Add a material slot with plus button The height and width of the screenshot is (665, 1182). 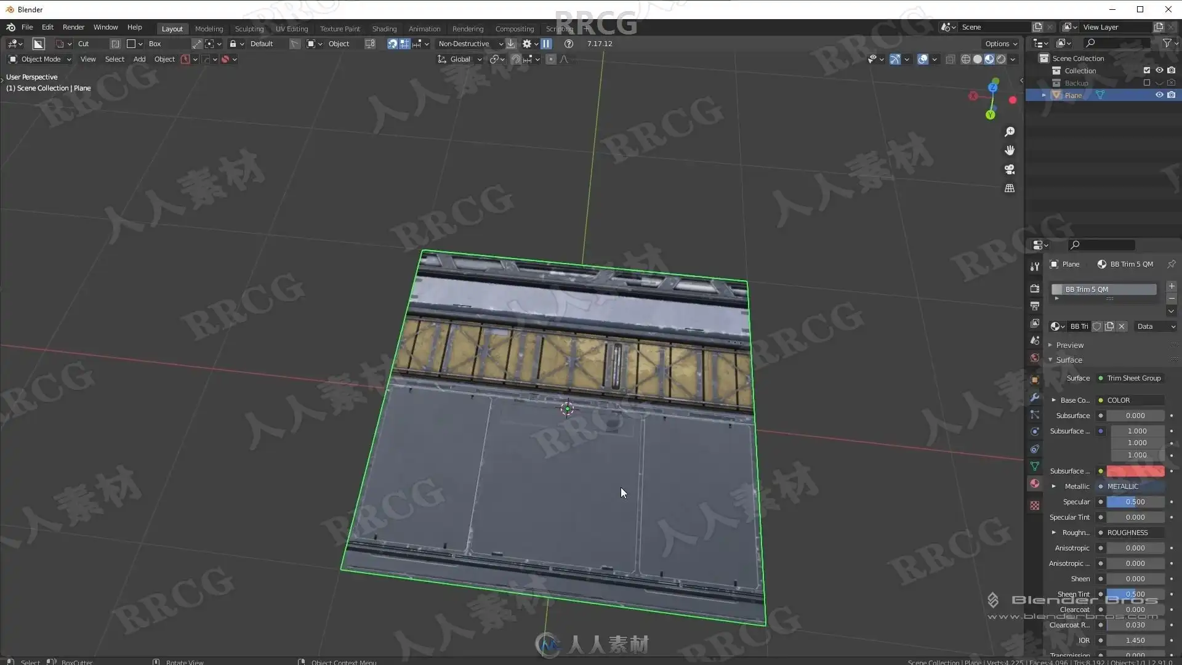click(1172, 286)
